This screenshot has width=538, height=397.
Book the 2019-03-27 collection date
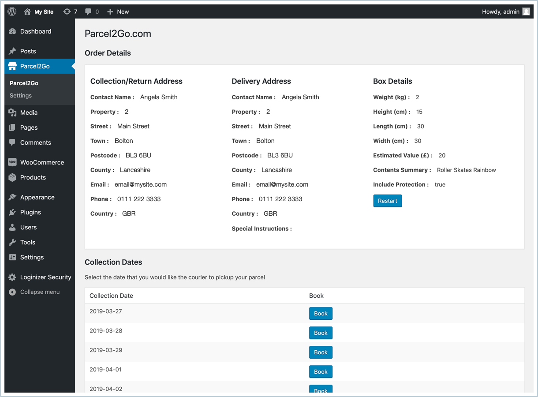click(321, 314)
